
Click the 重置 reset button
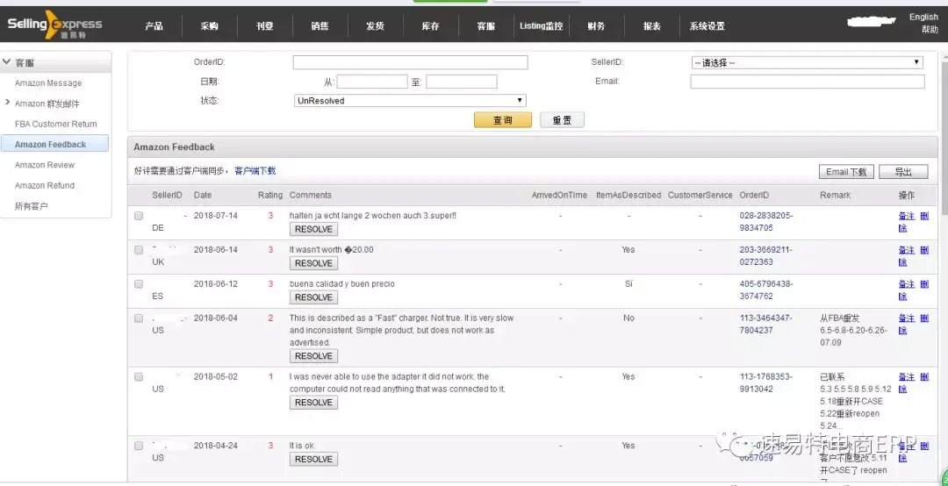(x=563, y=119)
